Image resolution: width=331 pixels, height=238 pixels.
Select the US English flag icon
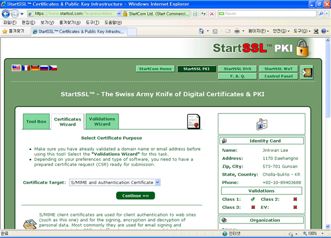16,68
